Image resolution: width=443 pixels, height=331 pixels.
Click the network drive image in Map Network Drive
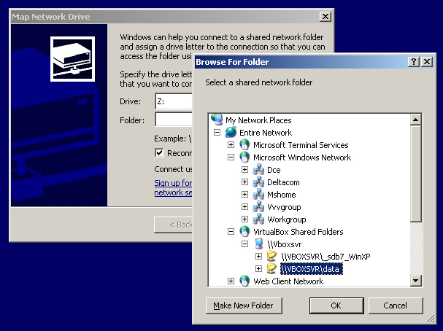72,59
